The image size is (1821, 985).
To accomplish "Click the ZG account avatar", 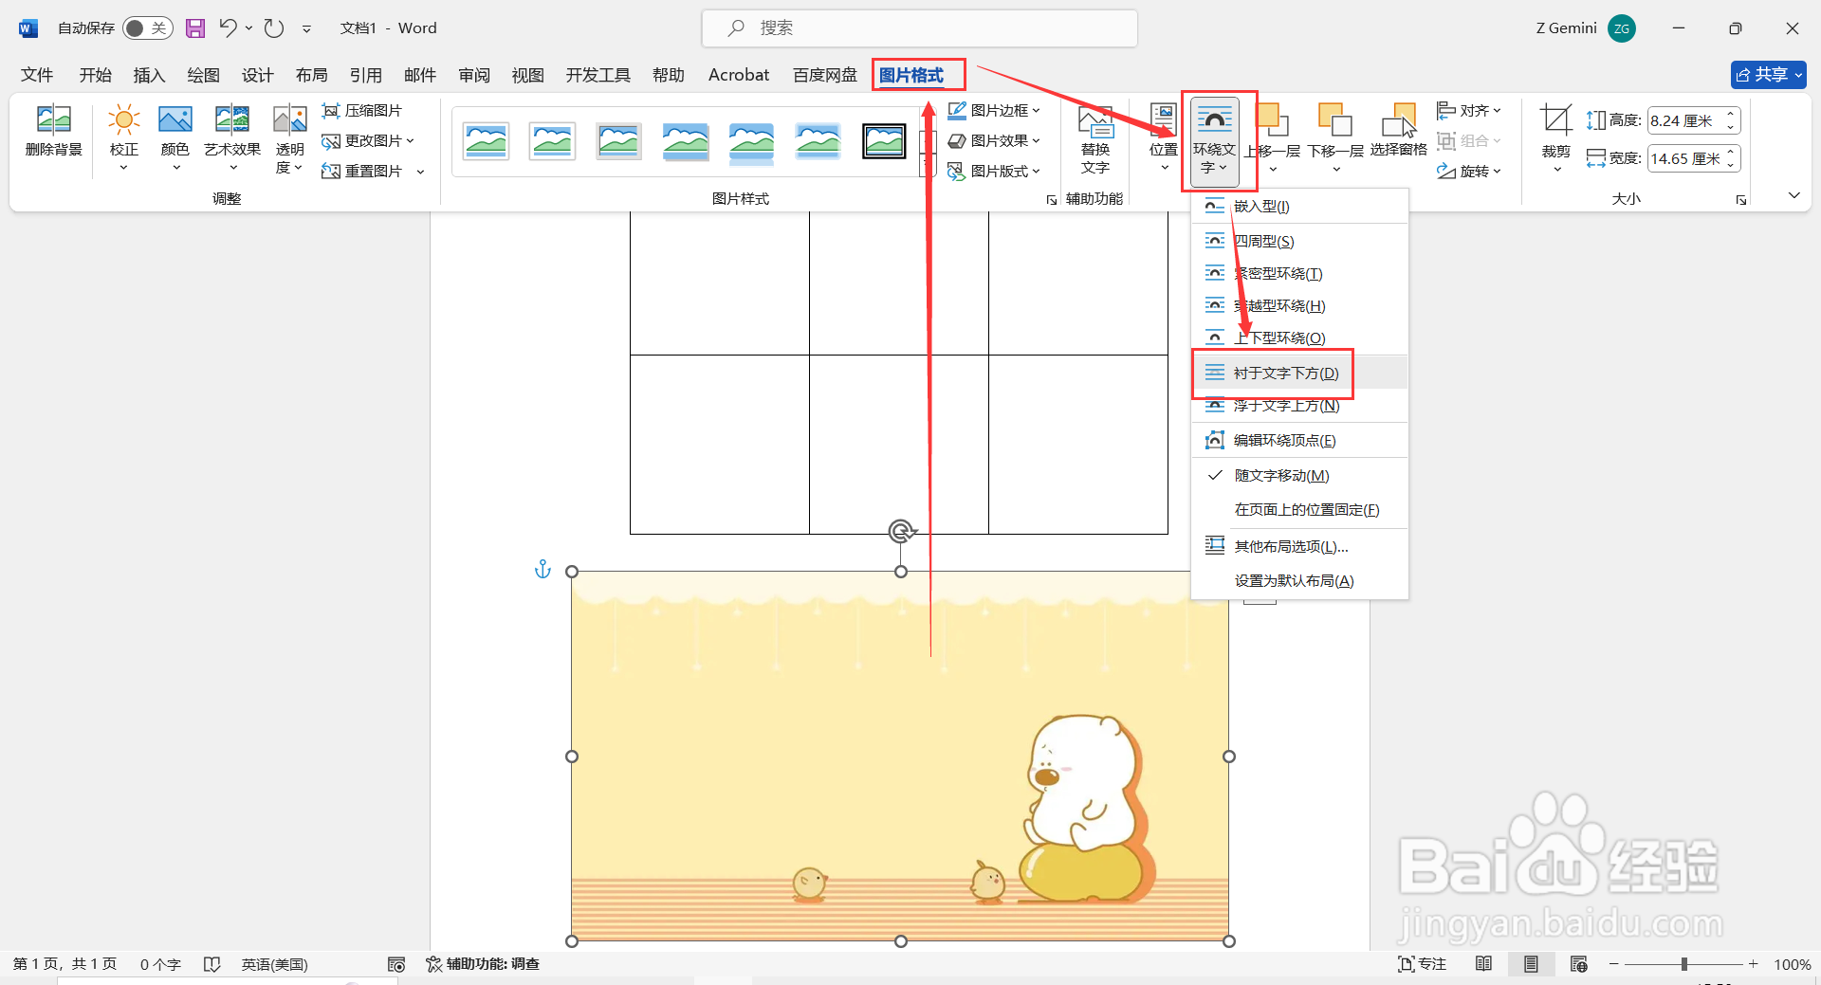I will pos(1622,28).
